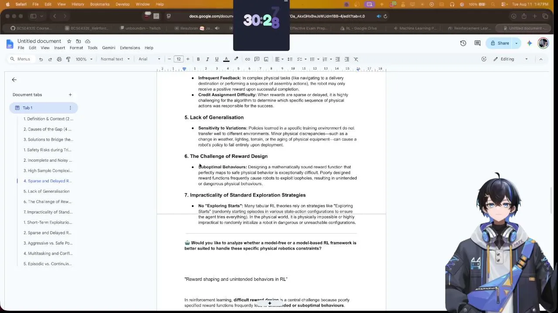Click the Share button
Screen dimensions: 558x313
coord(500,43)
